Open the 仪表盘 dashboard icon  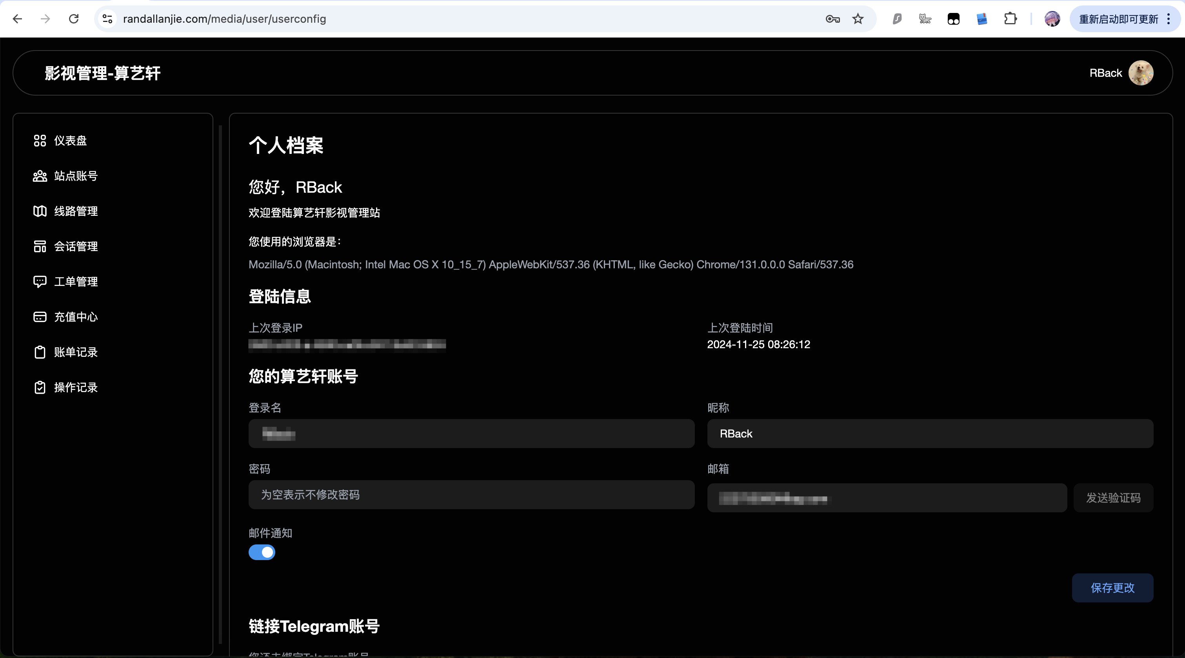click(x=40, y=141)
